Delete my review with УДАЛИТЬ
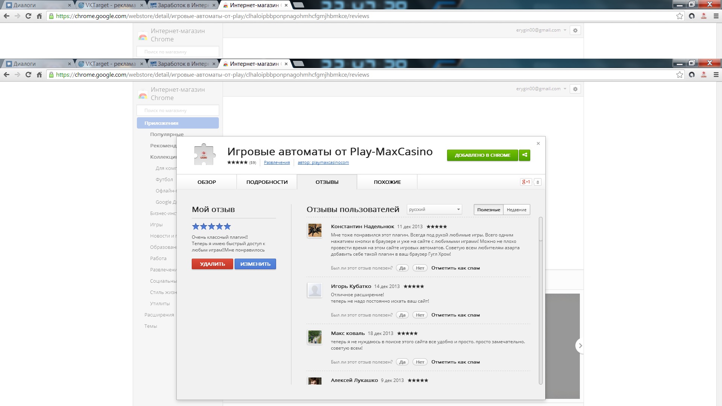The image size is (722, 406). click(x=212, y=264)
